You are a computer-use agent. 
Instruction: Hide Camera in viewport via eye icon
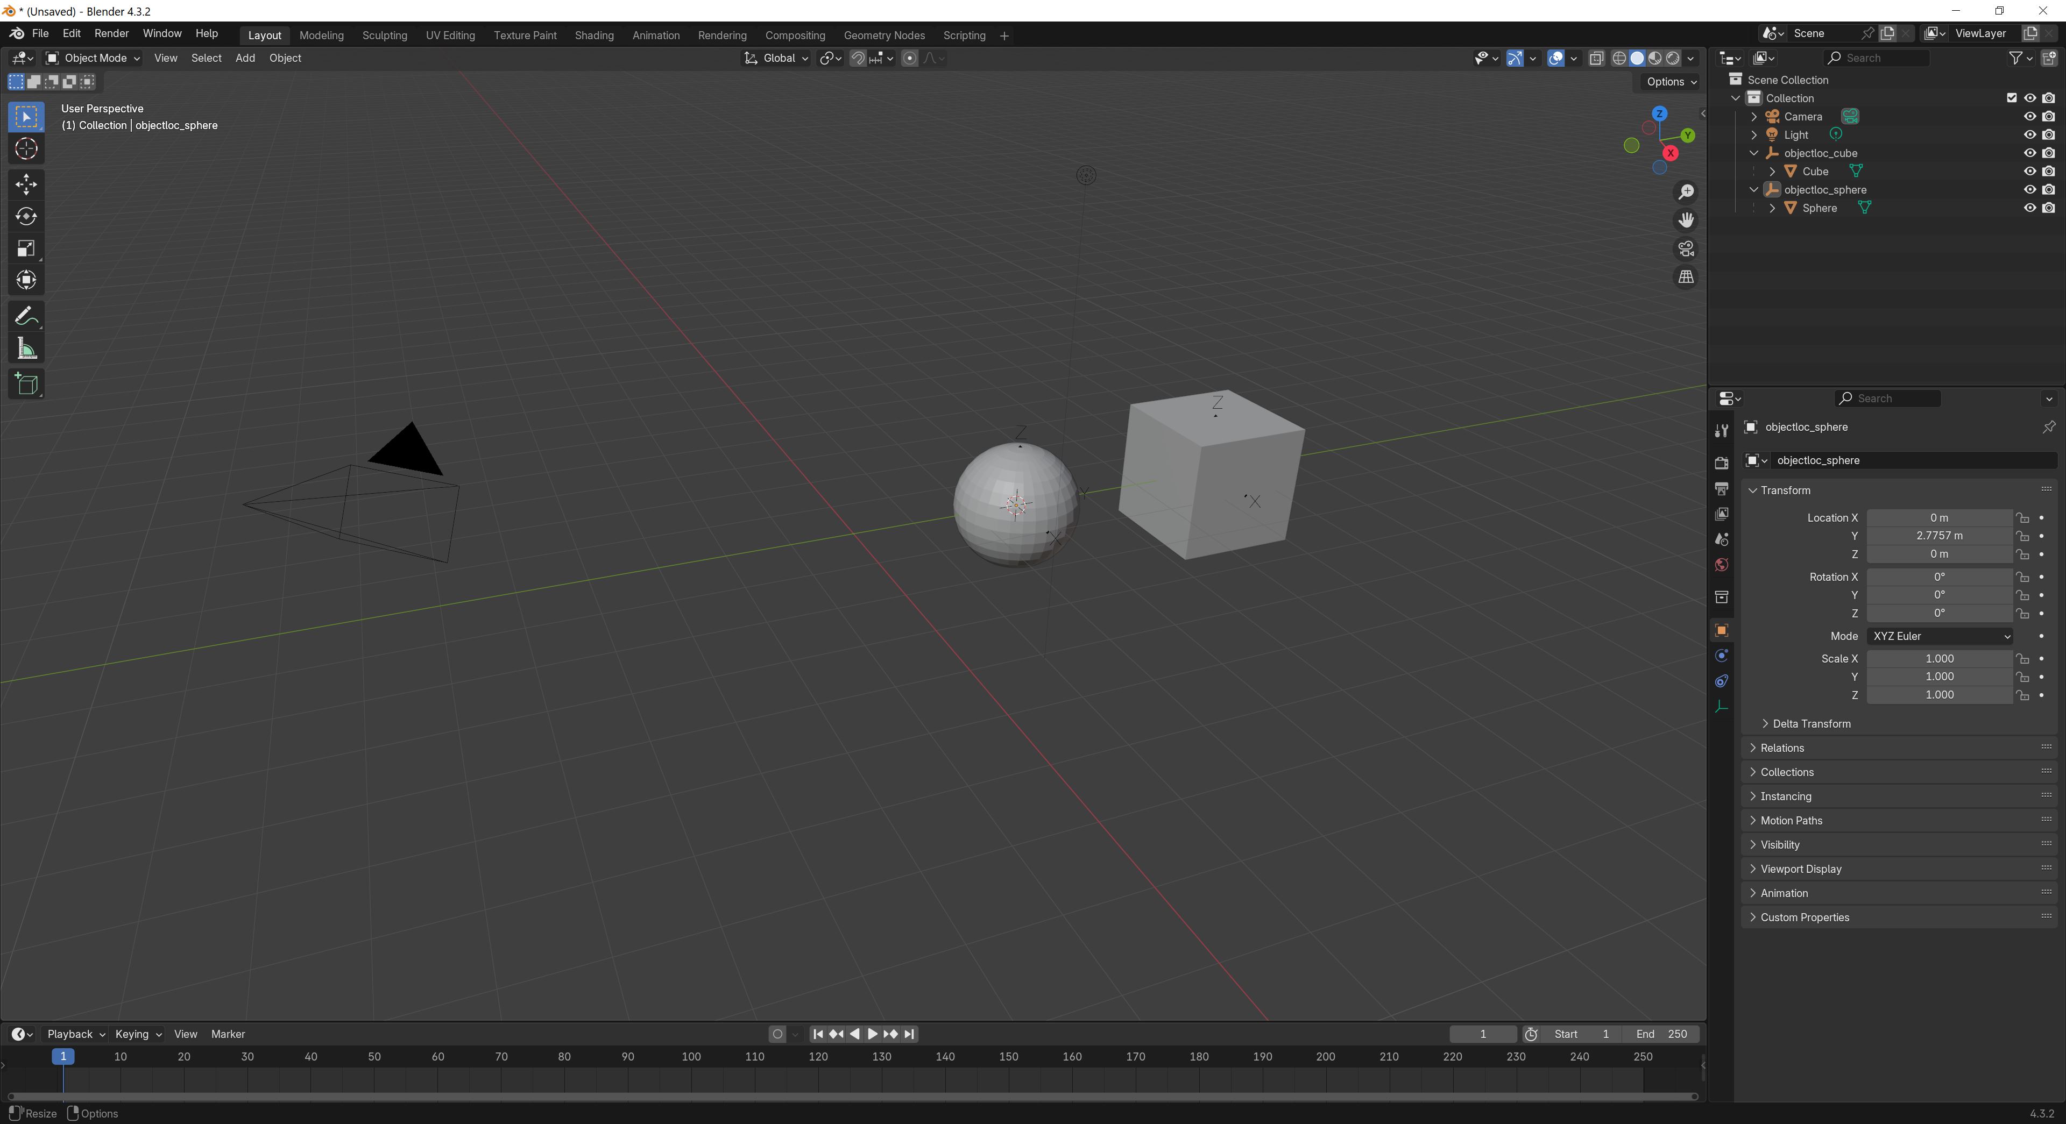[2030, 116]
